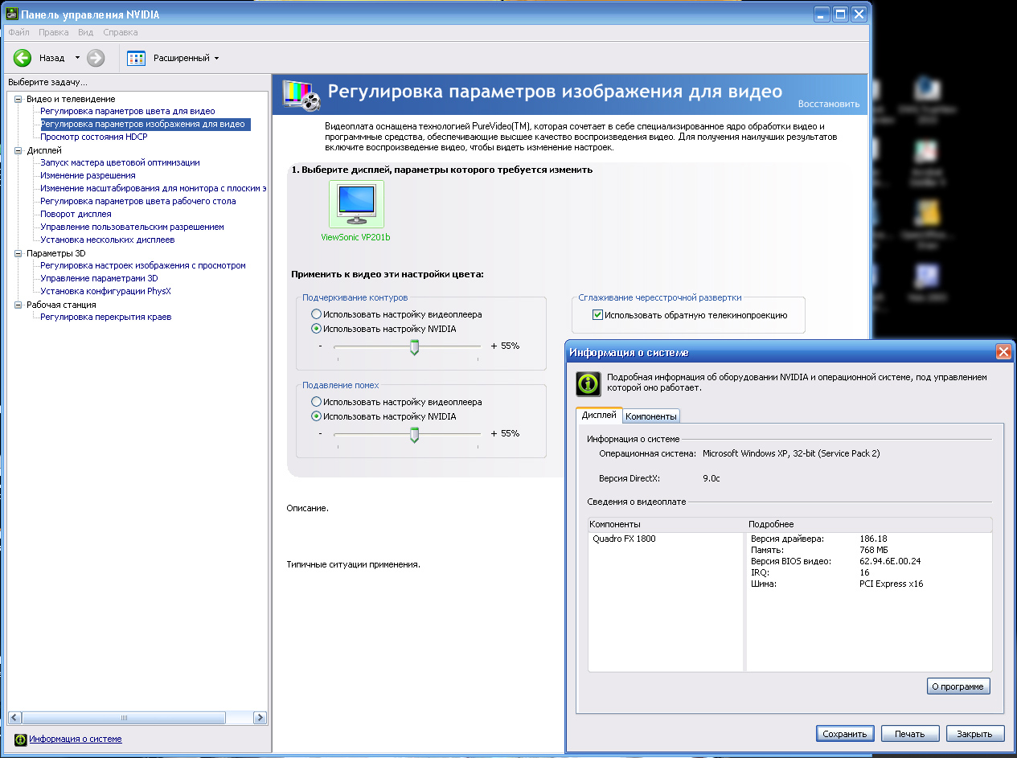Image resolution: width=1017 pixels, height=758 pixels.
Task: Click the Подчеркивание контуров slider handle
Action: pyautogui.click(x=414, y=347)
